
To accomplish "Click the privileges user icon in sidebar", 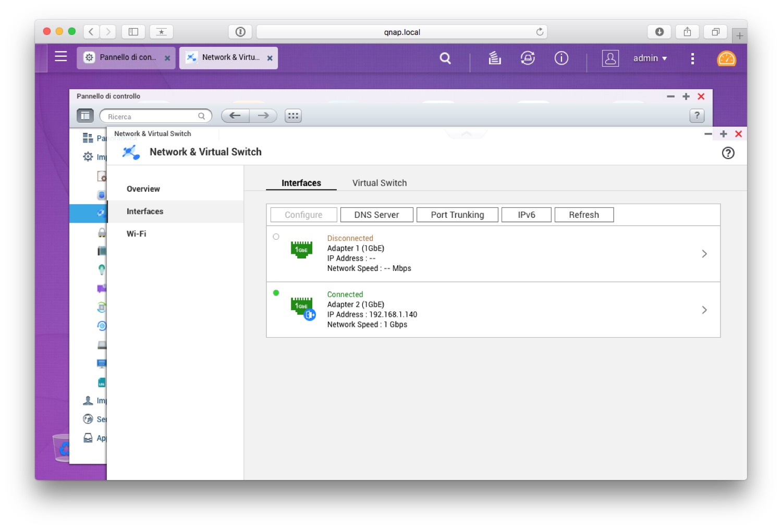I will pos(88,400).
